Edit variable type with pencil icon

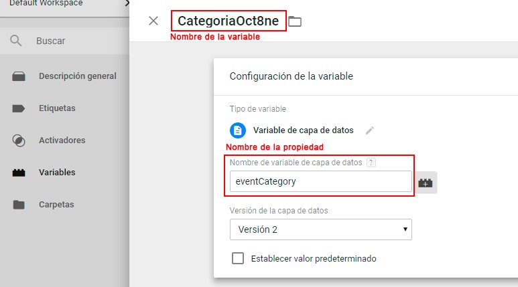tap(369, 130)
